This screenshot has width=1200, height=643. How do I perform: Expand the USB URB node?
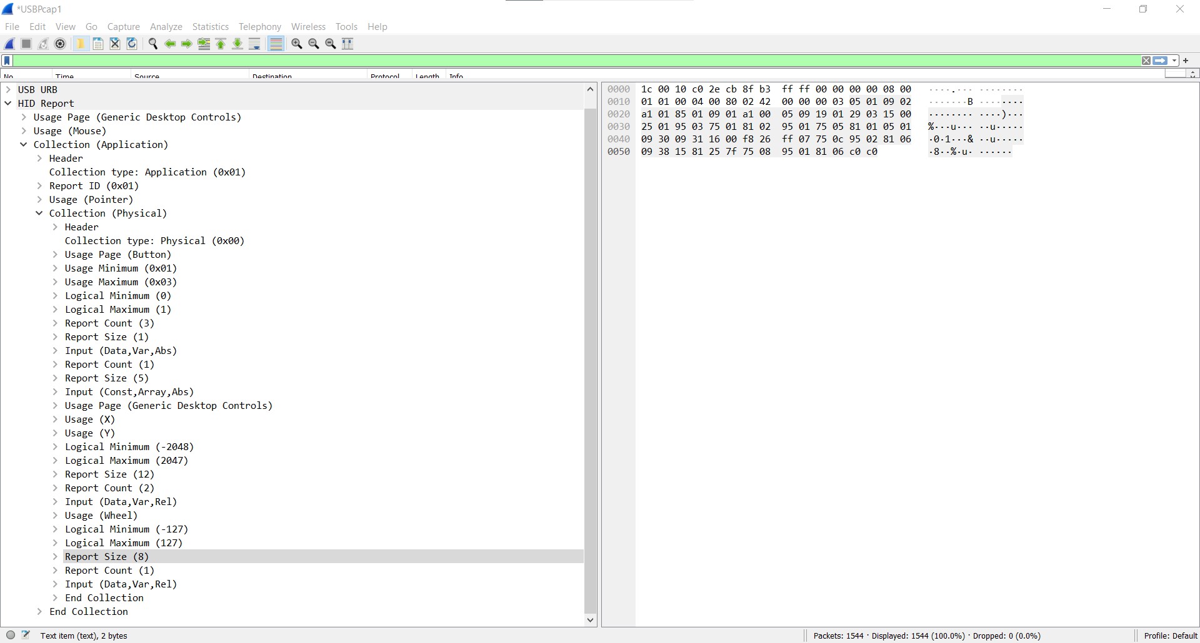pos(8,90)
